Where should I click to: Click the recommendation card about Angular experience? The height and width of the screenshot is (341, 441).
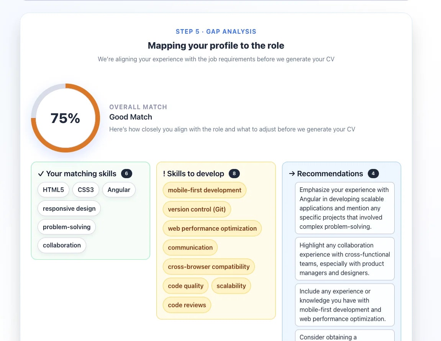(344, 208)
